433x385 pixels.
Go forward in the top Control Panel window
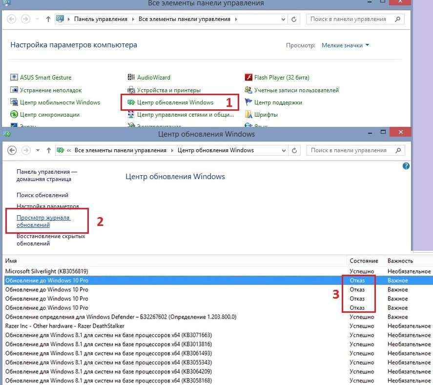point(26,19)
